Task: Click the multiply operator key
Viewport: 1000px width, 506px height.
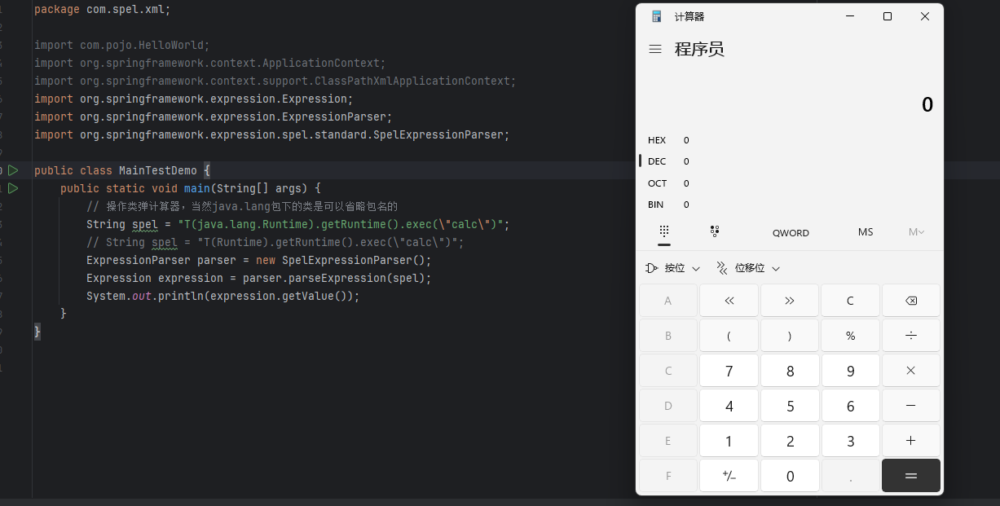Action: [911, 371]
